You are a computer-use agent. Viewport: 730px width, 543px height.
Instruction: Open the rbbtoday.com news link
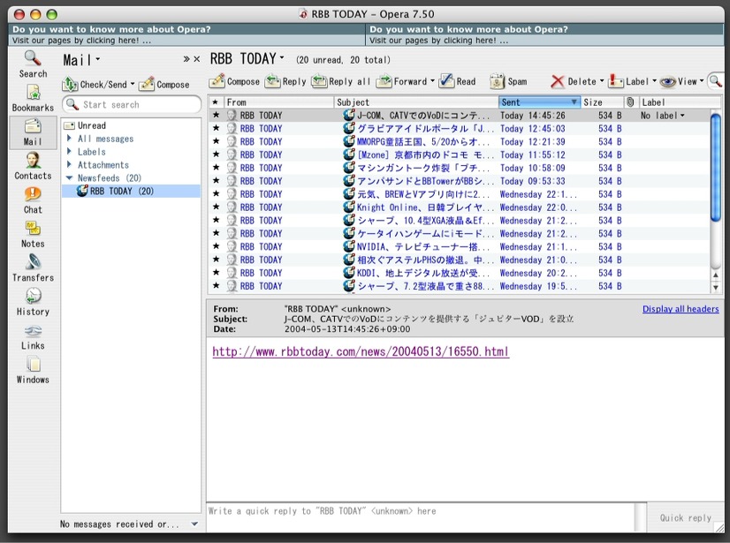361,351
